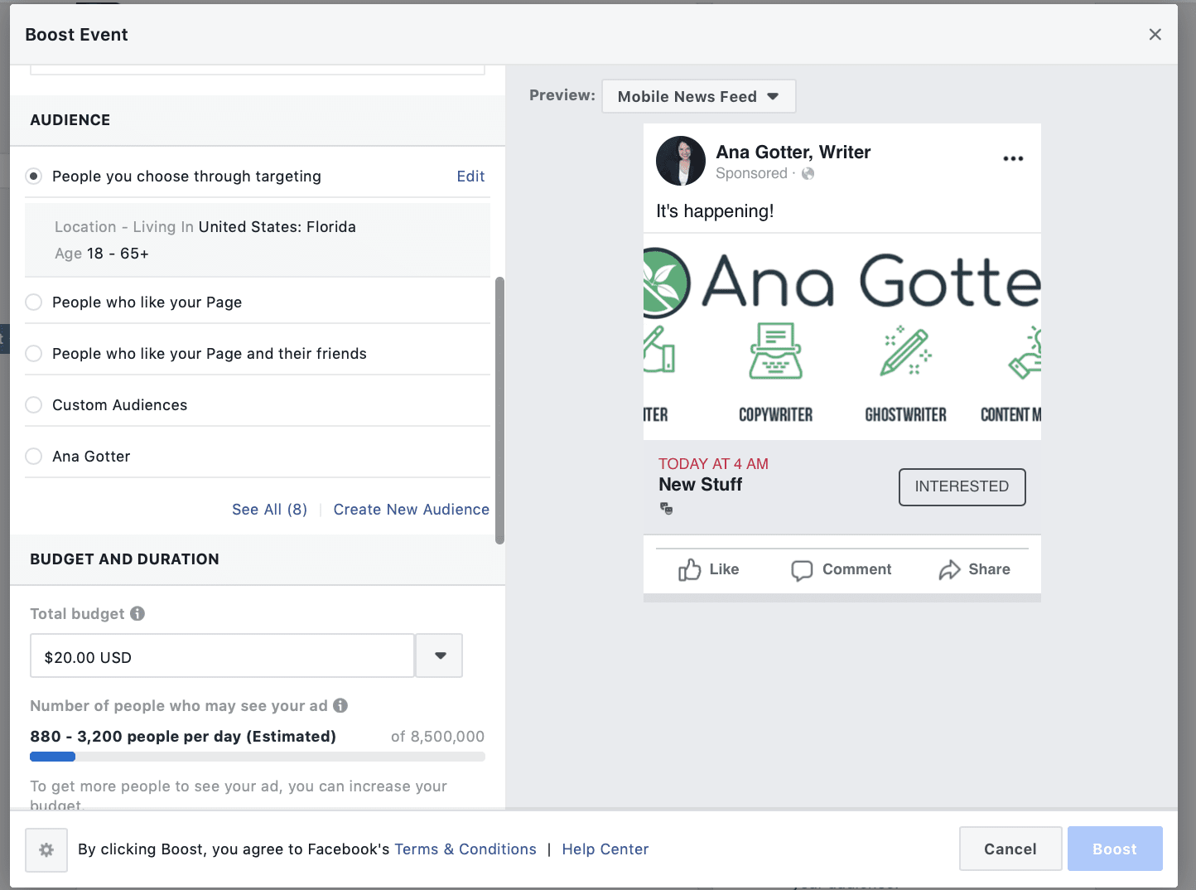Click the New Stuff event title

click(x=701, y=485)
